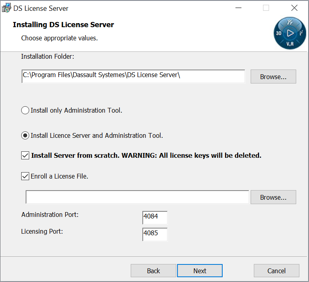Click the Licensing Port label

click(42, 231)
